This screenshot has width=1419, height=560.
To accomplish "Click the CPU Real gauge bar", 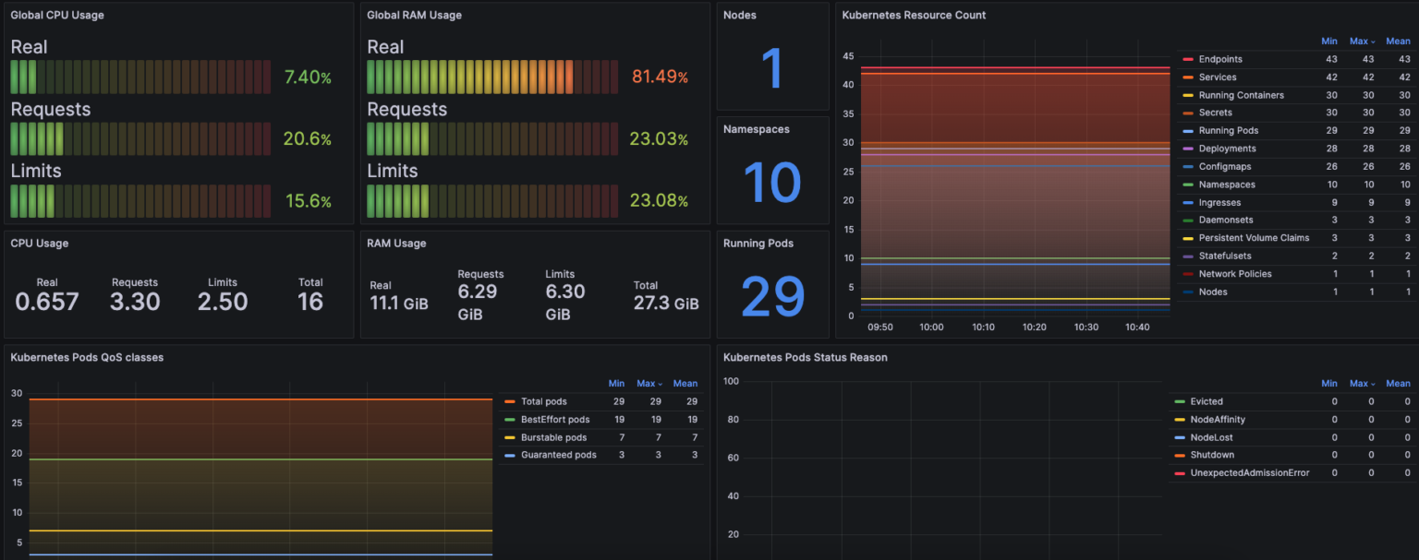I will point(140,77).
